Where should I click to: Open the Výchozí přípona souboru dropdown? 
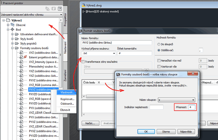click(114, 53)
